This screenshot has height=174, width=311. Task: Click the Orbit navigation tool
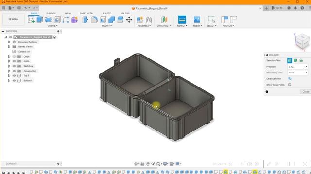click(136, 164)
